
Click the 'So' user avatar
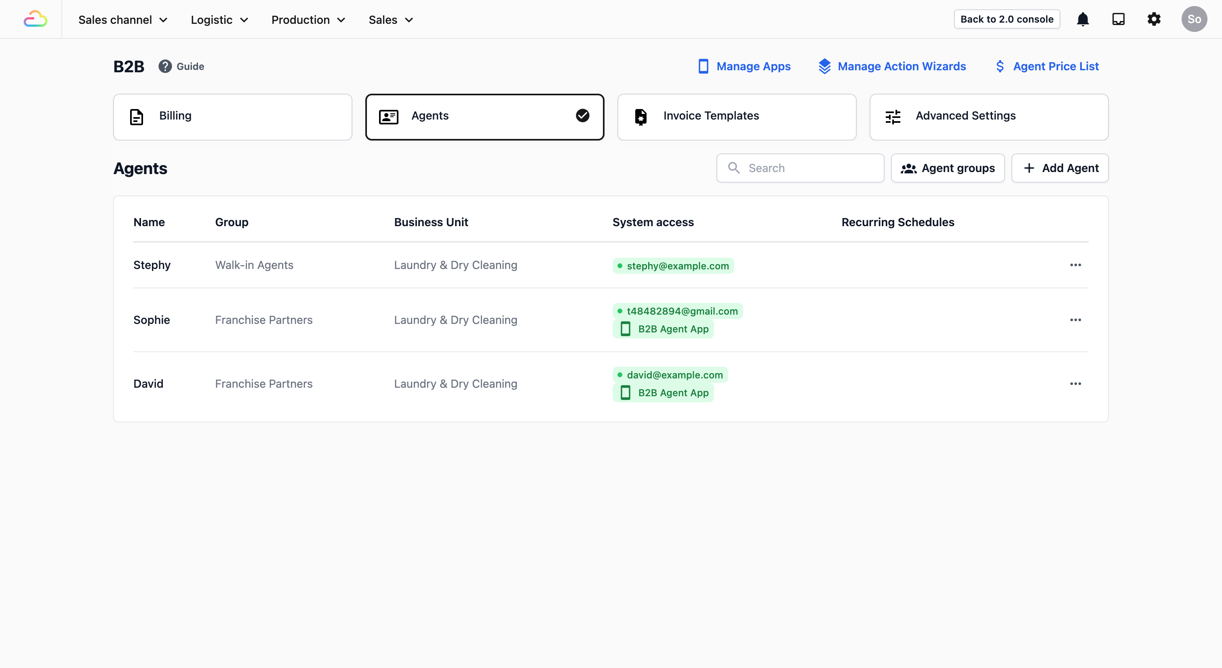1194,19
